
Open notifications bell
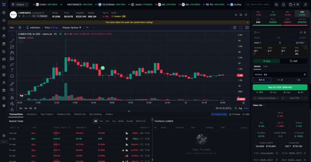click(x=283, y=4)
